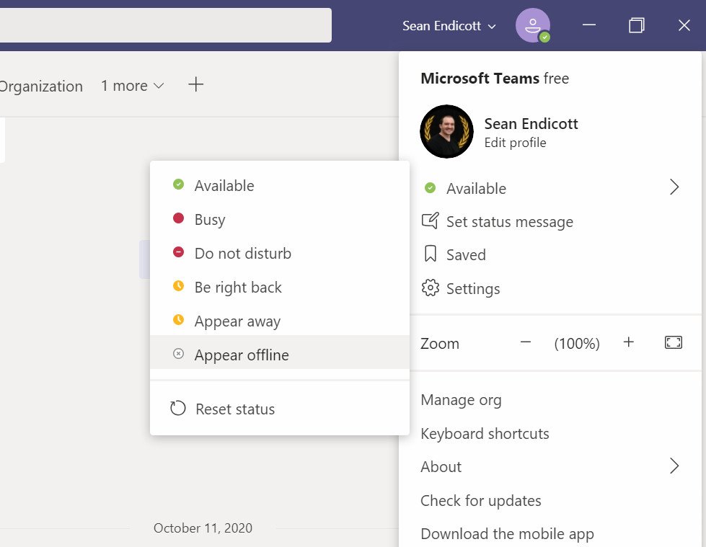Add a new tab with plus icon
Screen dimensions: 706x547
[195, 85]
